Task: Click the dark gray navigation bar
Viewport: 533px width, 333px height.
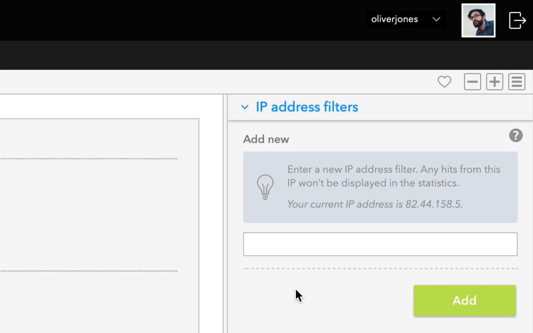Action: click(x=266, y=55)
